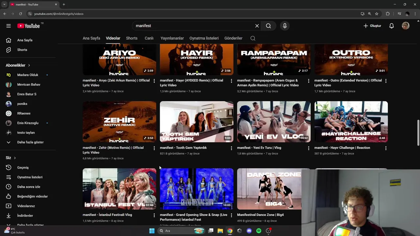Bookmark this page with the star icon
The height and width of the screenshot is (236, 420).
(x=377, y=14)
